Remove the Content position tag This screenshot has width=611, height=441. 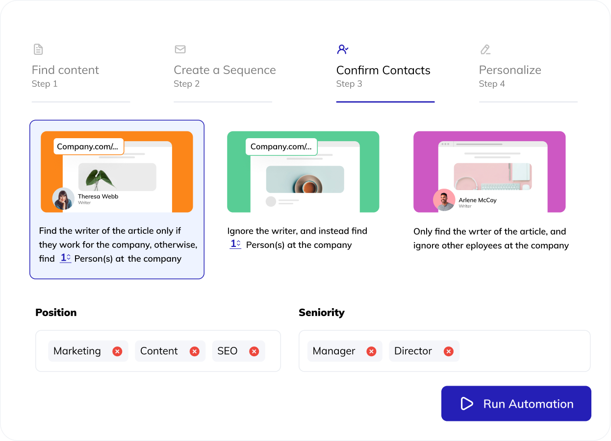coord(195,351)
